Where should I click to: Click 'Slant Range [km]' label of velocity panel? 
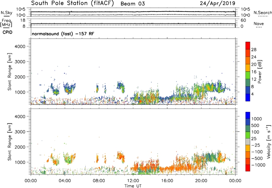tap(10, 142)
